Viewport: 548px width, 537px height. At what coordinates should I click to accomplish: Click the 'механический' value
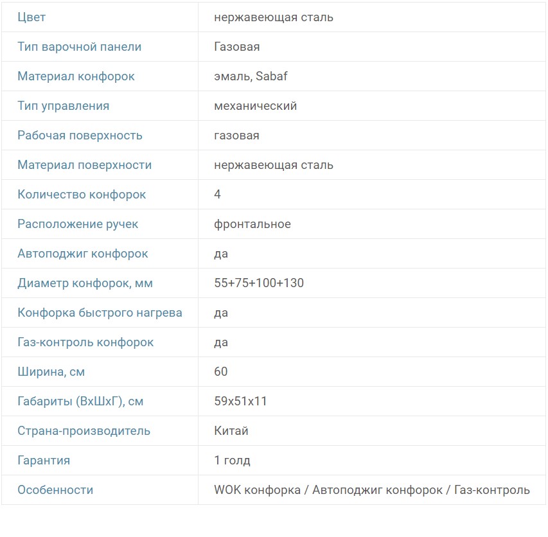[x=255, y=106]
